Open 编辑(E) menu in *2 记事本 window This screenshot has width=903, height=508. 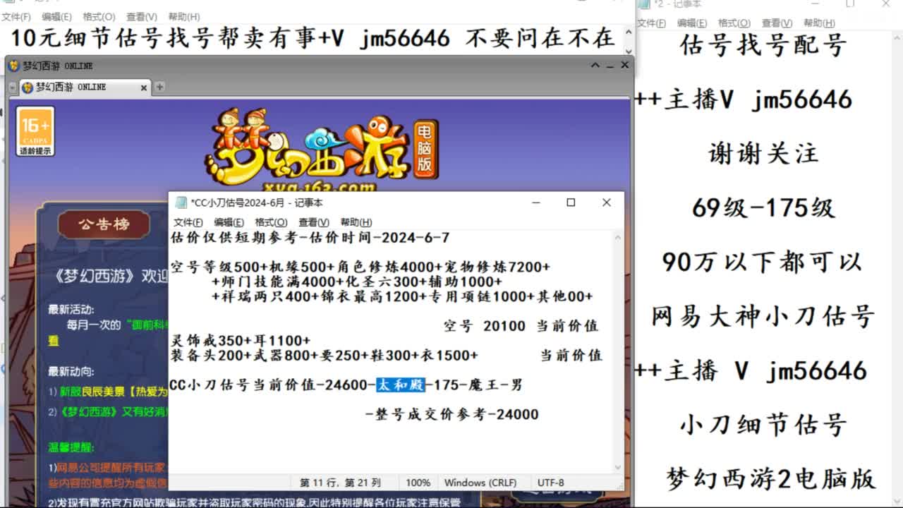(x=692, y=23)
